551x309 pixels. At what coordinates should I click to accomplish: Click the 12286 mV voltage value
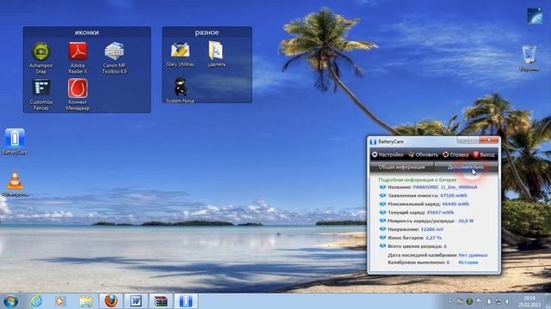pyautogui.click(x=431, y=229)
